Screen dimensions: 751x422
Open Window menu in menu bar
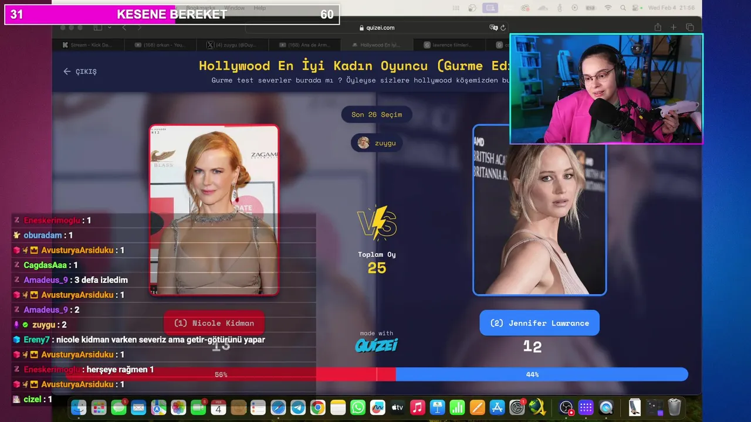tap(234, 8)
